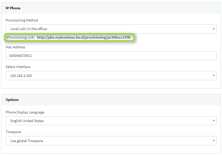
Task: Click the arrow on the 192.168.3.160 select
Action: [214, 76]
